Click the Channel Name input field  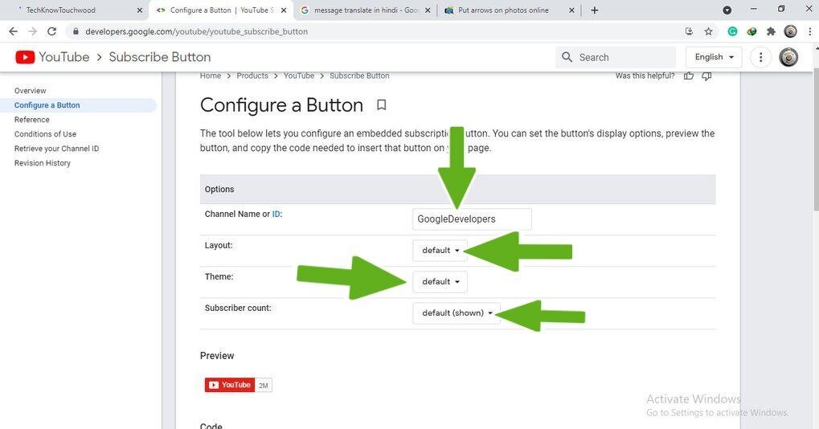[472, 219]
